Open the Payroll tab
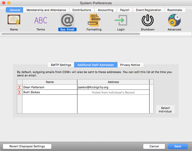Screen dimensions: 192x151 click(125, 10)
